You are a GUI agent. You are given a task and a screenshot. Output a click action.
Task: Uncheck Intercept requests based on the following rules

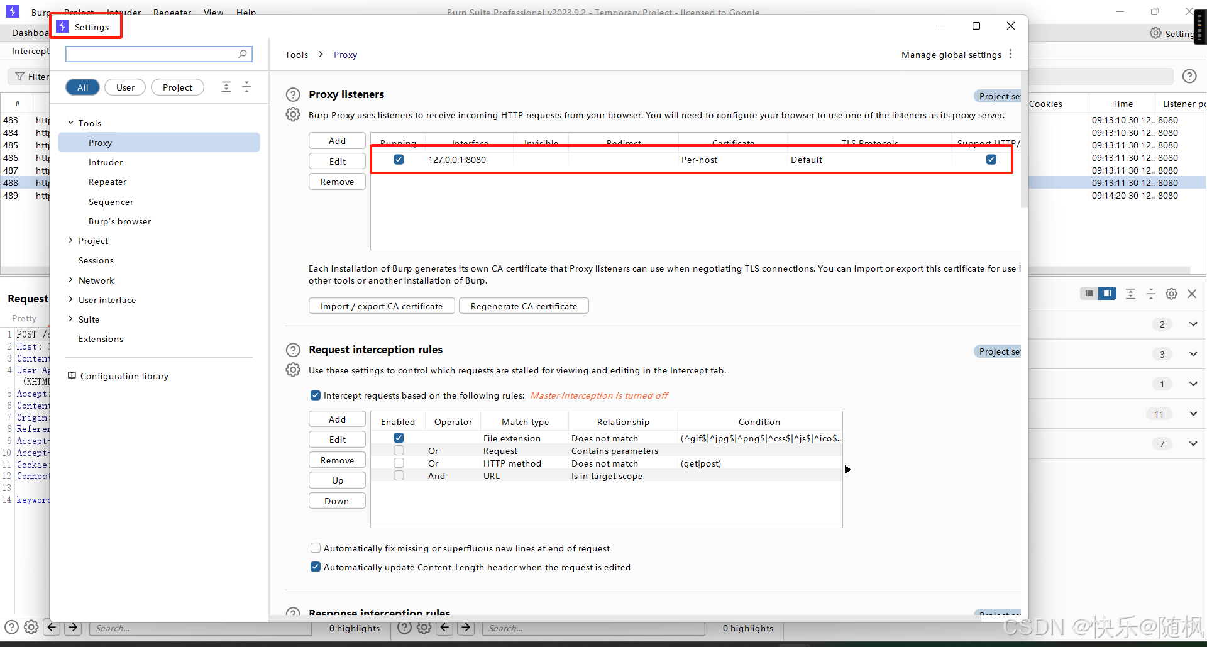pyautogui.click(x=316, y=395)
